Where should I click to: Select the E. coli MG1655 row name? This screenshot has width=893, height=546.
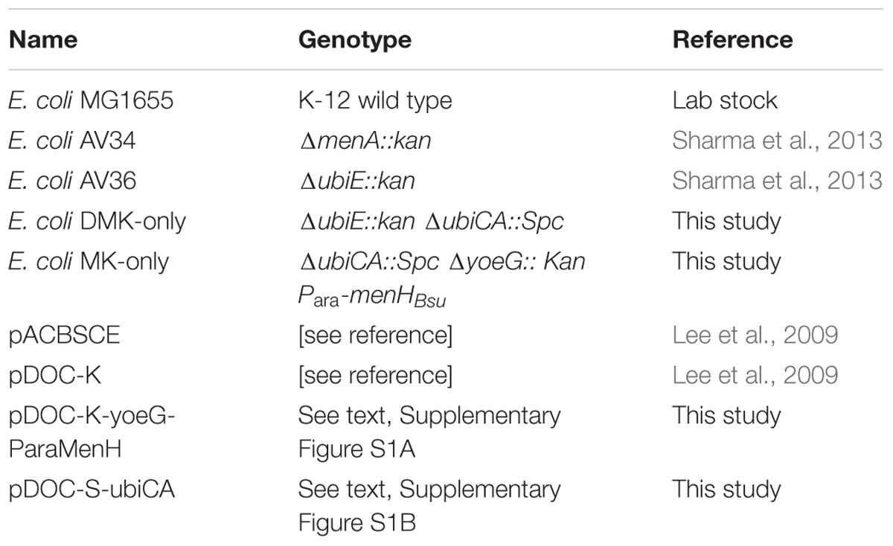point(91,100)
